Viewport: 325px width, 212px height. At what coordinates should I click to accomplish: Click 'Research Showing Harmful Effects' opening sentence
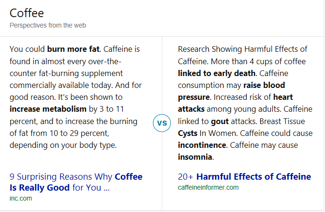(x=242, y=49)
